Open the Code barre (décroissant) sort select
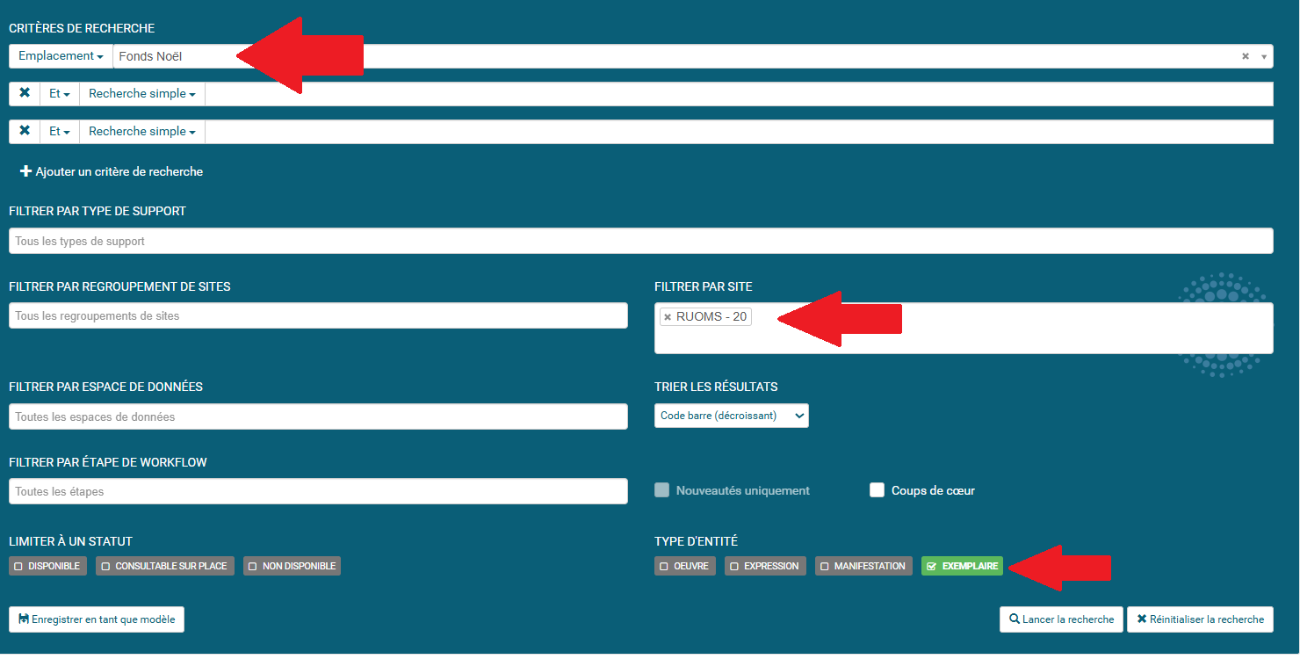Screen dimensions: 1300x659 click(732, 416)
